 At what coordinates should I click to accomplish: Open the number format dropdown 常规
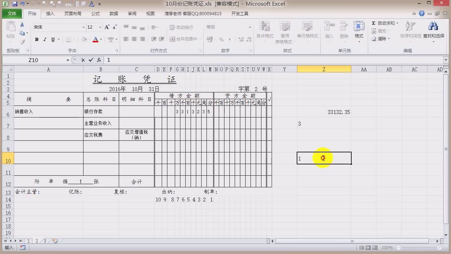click(250, 27)
